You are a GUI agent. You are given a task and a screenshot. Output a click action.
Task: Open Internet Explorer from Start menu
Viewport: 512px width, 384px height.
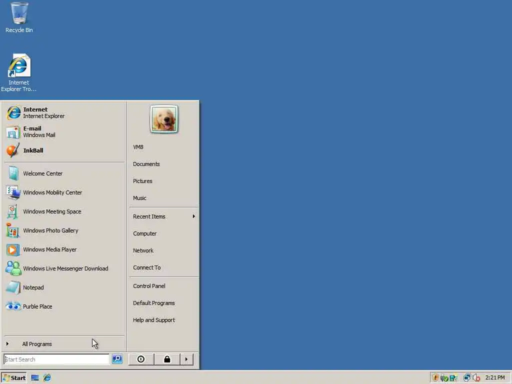64,112
